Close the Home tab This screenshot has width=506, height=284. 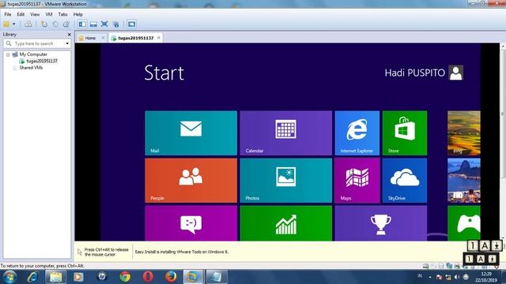103,38
